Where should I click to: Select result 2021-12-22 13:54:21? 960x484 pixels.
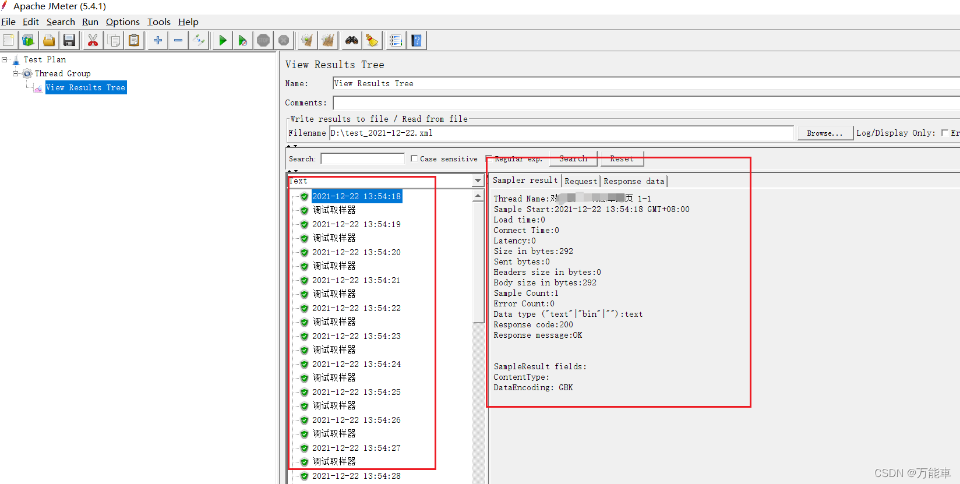click(357, 280)
